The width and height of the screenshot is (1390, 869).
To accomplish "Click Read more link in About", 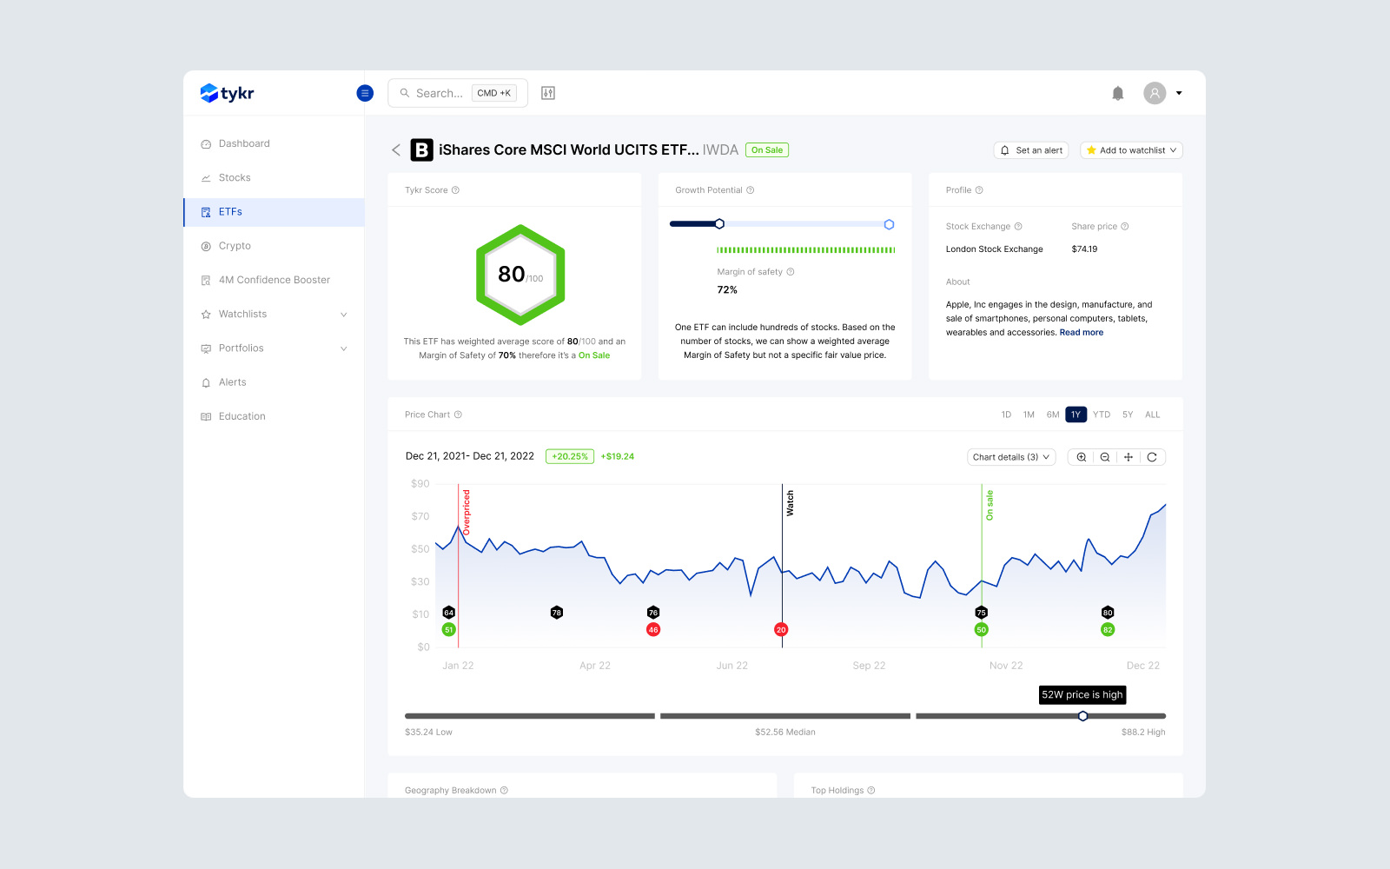I will click(1082, 333).
